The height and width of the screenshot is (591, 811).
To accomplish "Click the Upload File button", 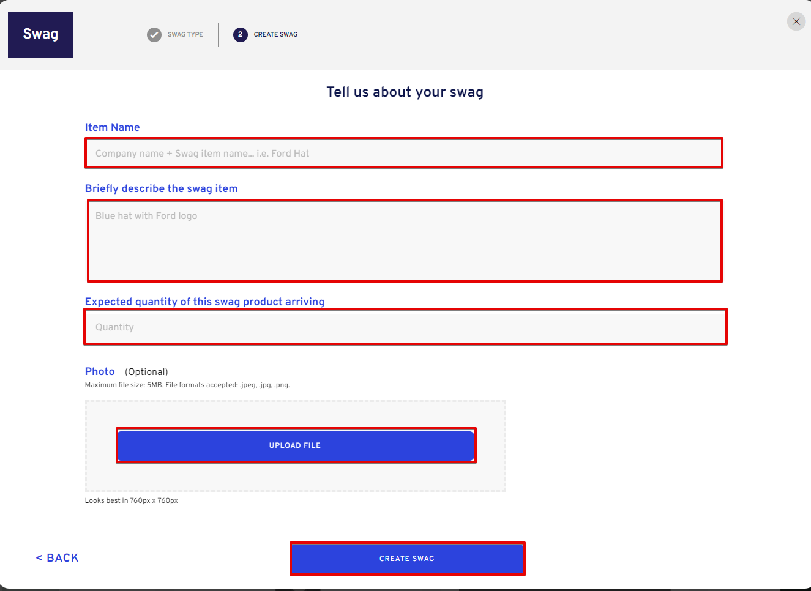I will 296,445.
